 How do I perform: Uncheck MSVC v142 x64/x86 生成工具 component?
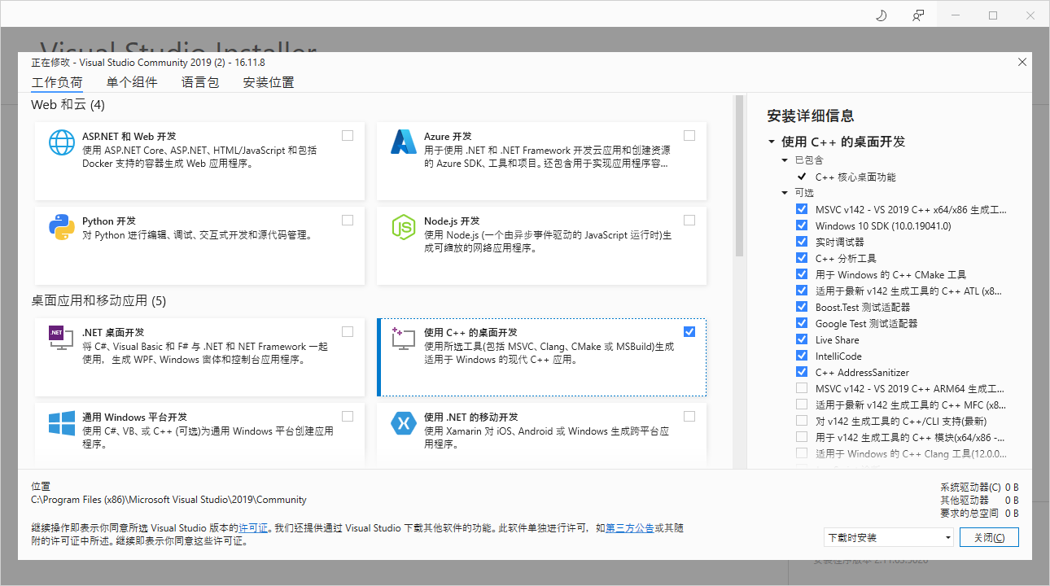tap(802, 209)
